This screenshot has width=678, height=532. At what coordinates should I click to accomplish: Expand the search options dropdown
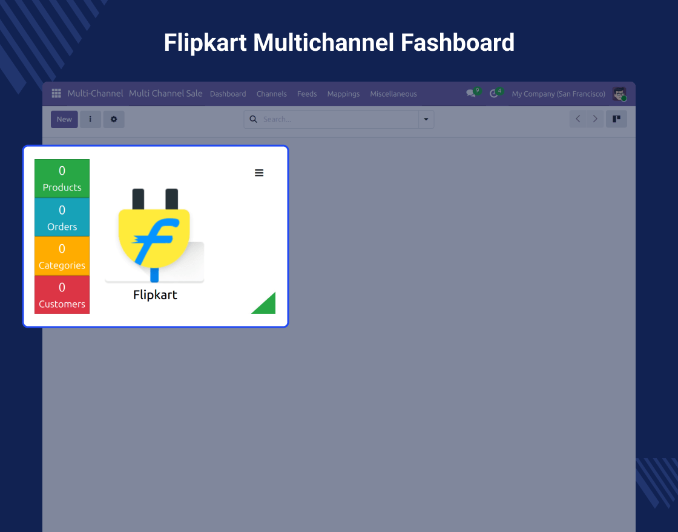click(426, 119)
